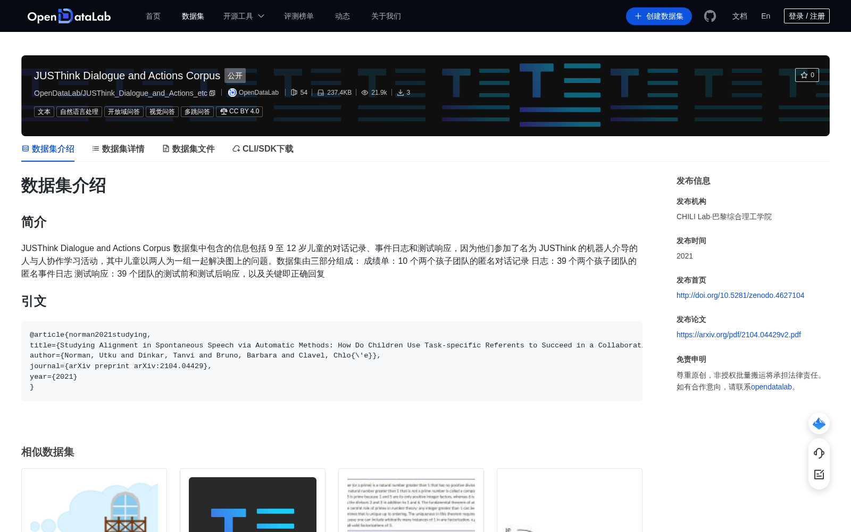
Task: Click the 开放域问答 tag
Action: point(124,112)
